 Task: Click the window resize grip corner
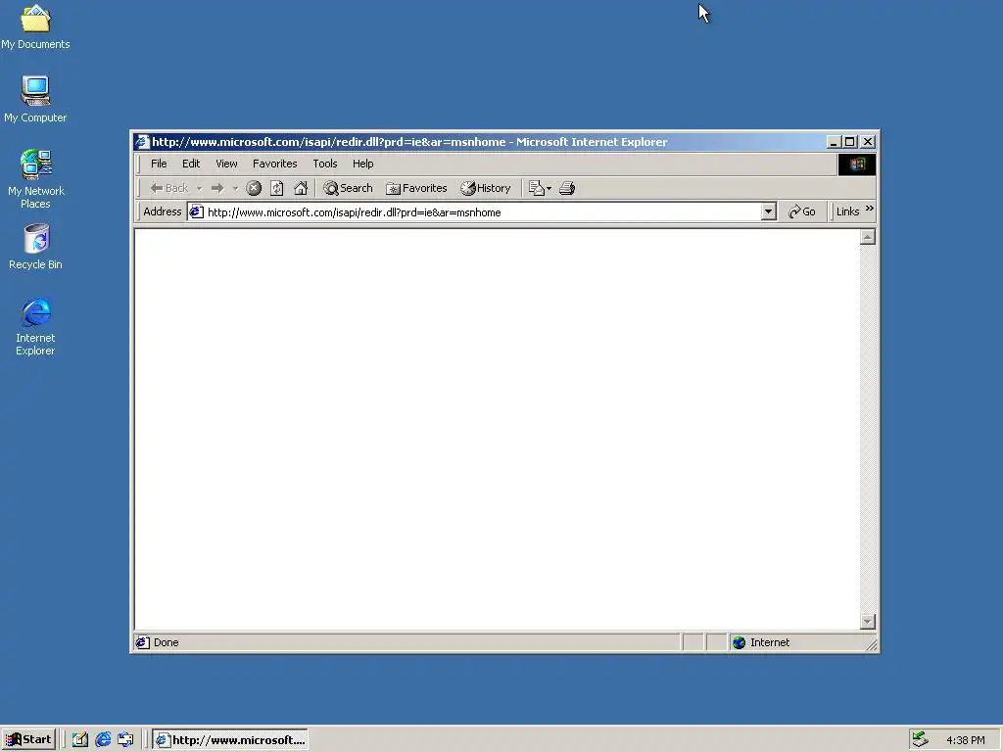pyautogui.click(x=871, y=645)
